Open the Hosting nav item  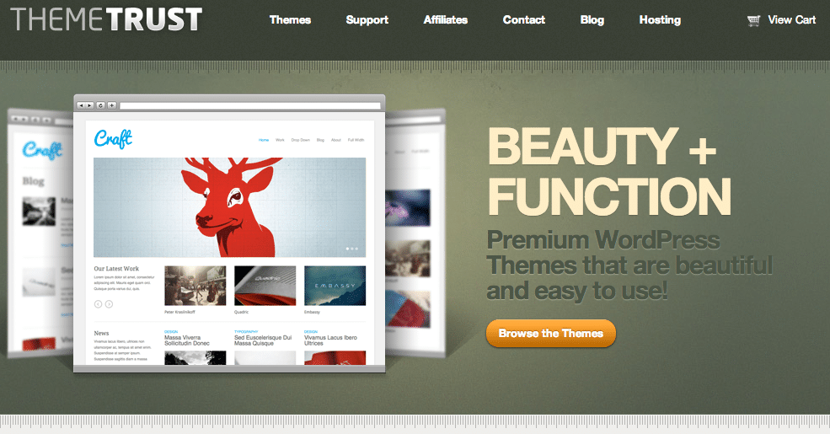(x=660, y=20)
